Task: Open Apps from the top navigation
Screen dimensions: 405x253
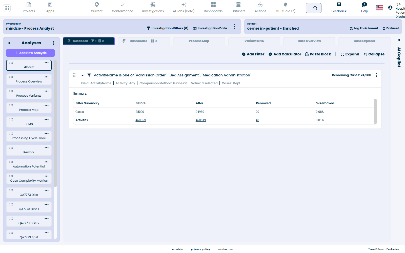Action: coord(50,8)
